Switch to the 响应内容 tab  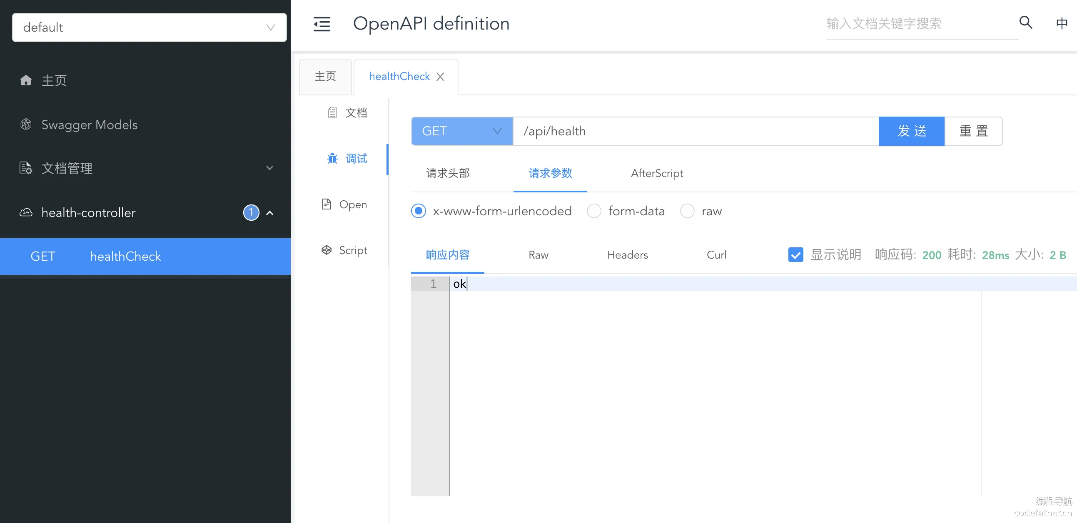click(448, 254)
